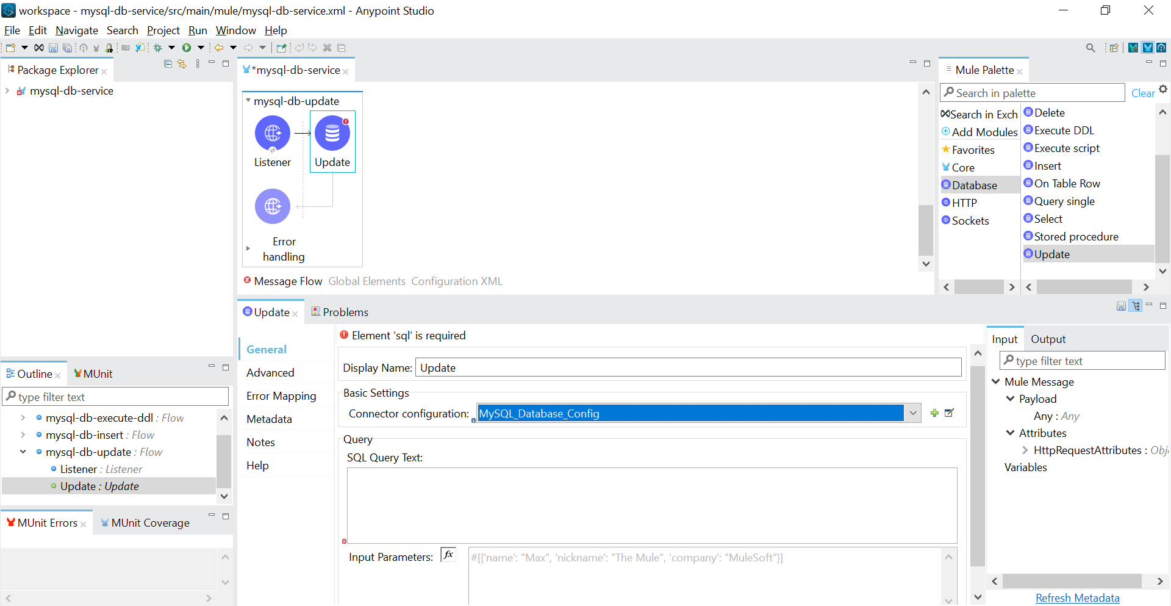Select the Error Mapping section
This screenshot has width=1171, height=606.
(x=281, y=396)
